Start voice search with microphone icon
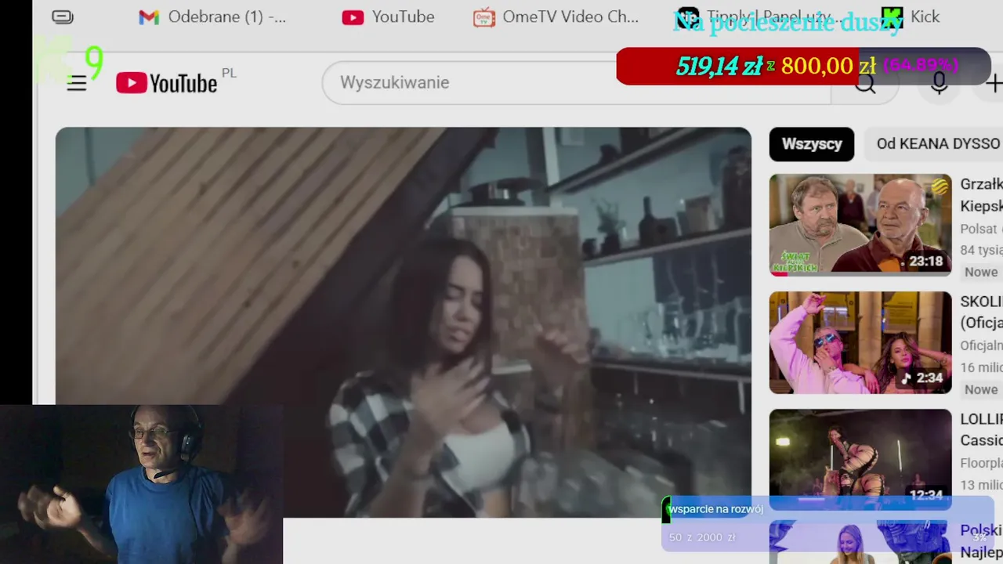Viewport: 1003px width, 564px height. [x=939, y=83]
